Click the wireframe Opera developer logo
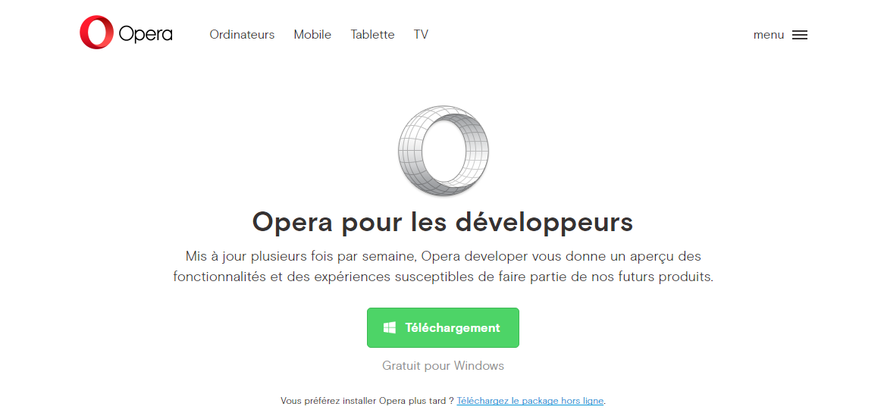Screen dimensions: 884x416 [x=443, y=151]
